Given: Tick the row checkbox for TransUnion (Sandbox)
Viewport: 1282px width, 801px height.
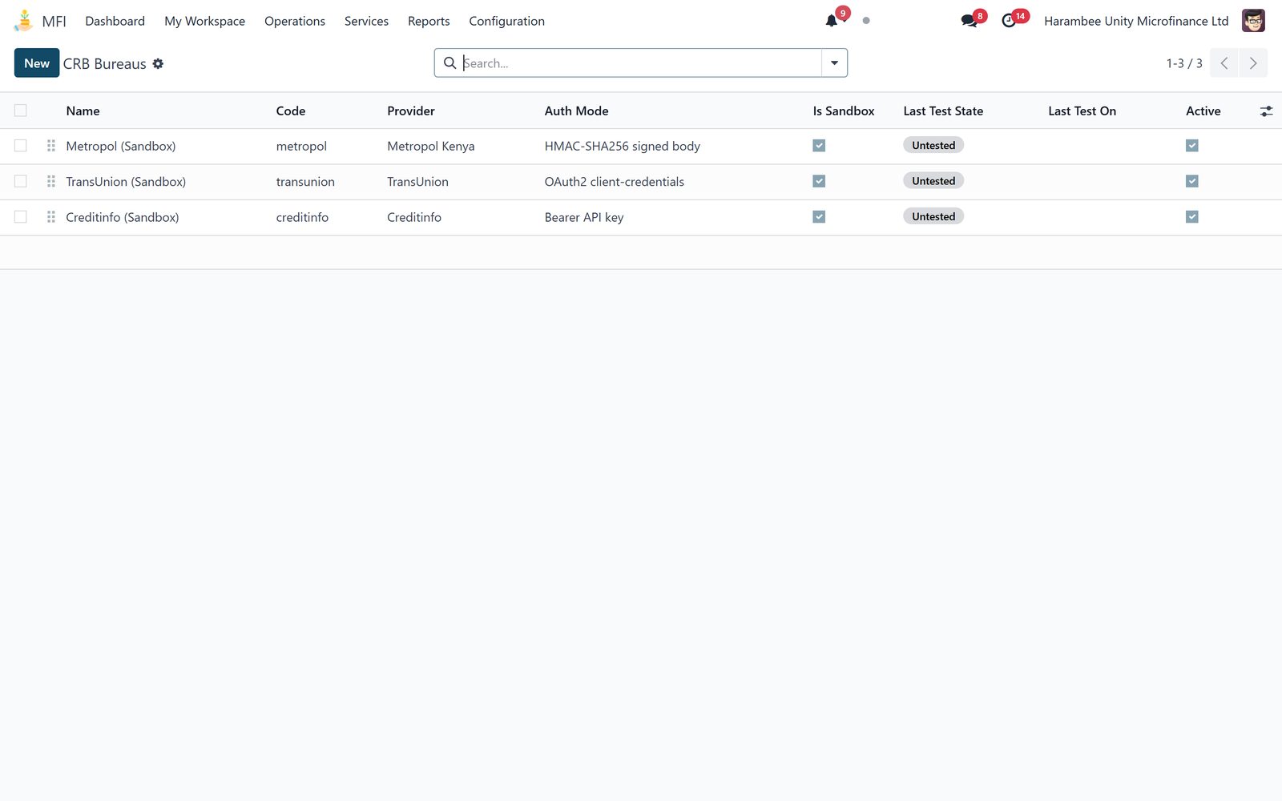Looking at the screenshot, I should click(21, 182).
